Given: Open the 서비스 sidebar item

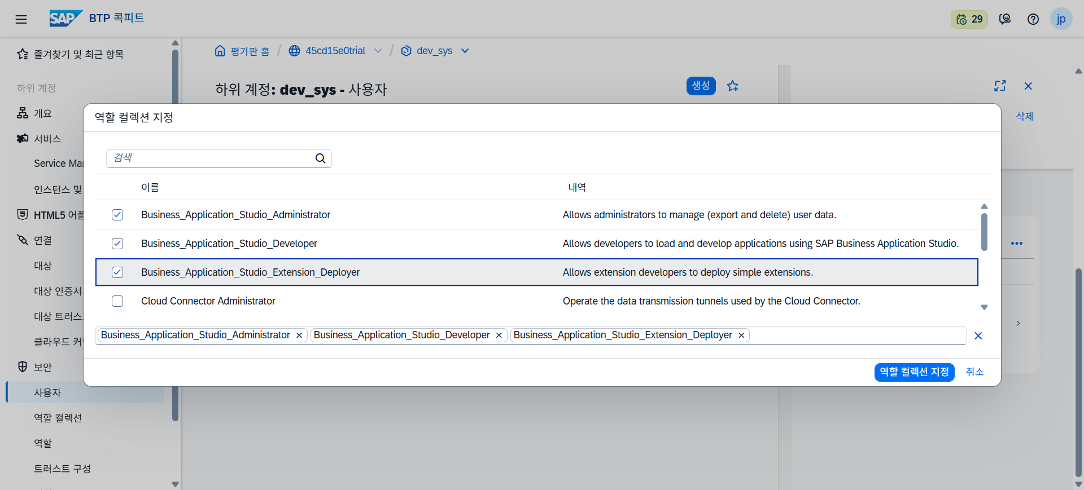Looking at the screenshot, I should [47, 139].
